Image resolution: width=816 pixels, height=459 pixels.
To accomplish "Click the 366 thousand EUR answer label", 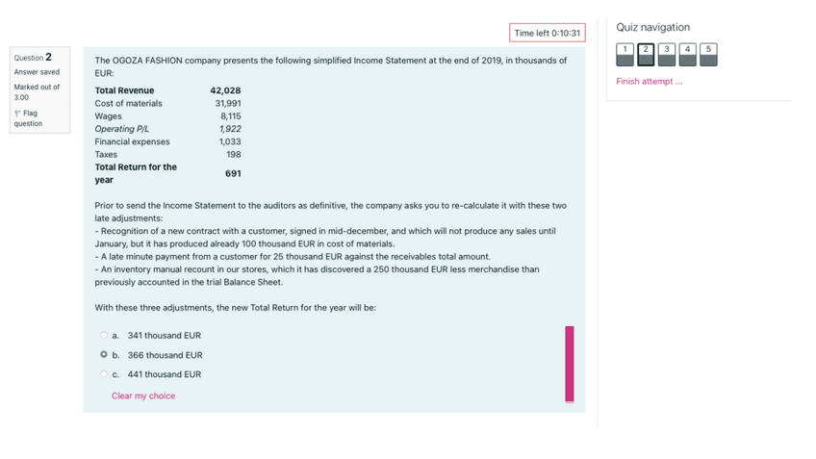I will [x=165, y=355].
